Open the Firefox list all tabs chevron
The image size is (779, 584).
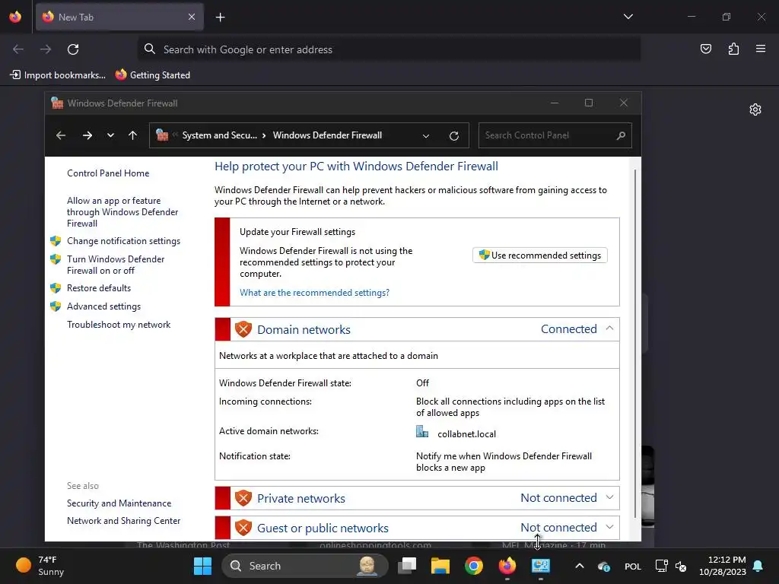point(628,17)
